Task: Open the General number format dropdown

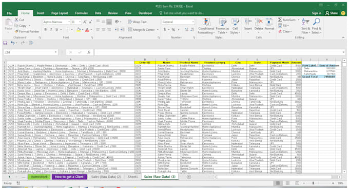Action: pyautogui.click(x=193, y=22)
